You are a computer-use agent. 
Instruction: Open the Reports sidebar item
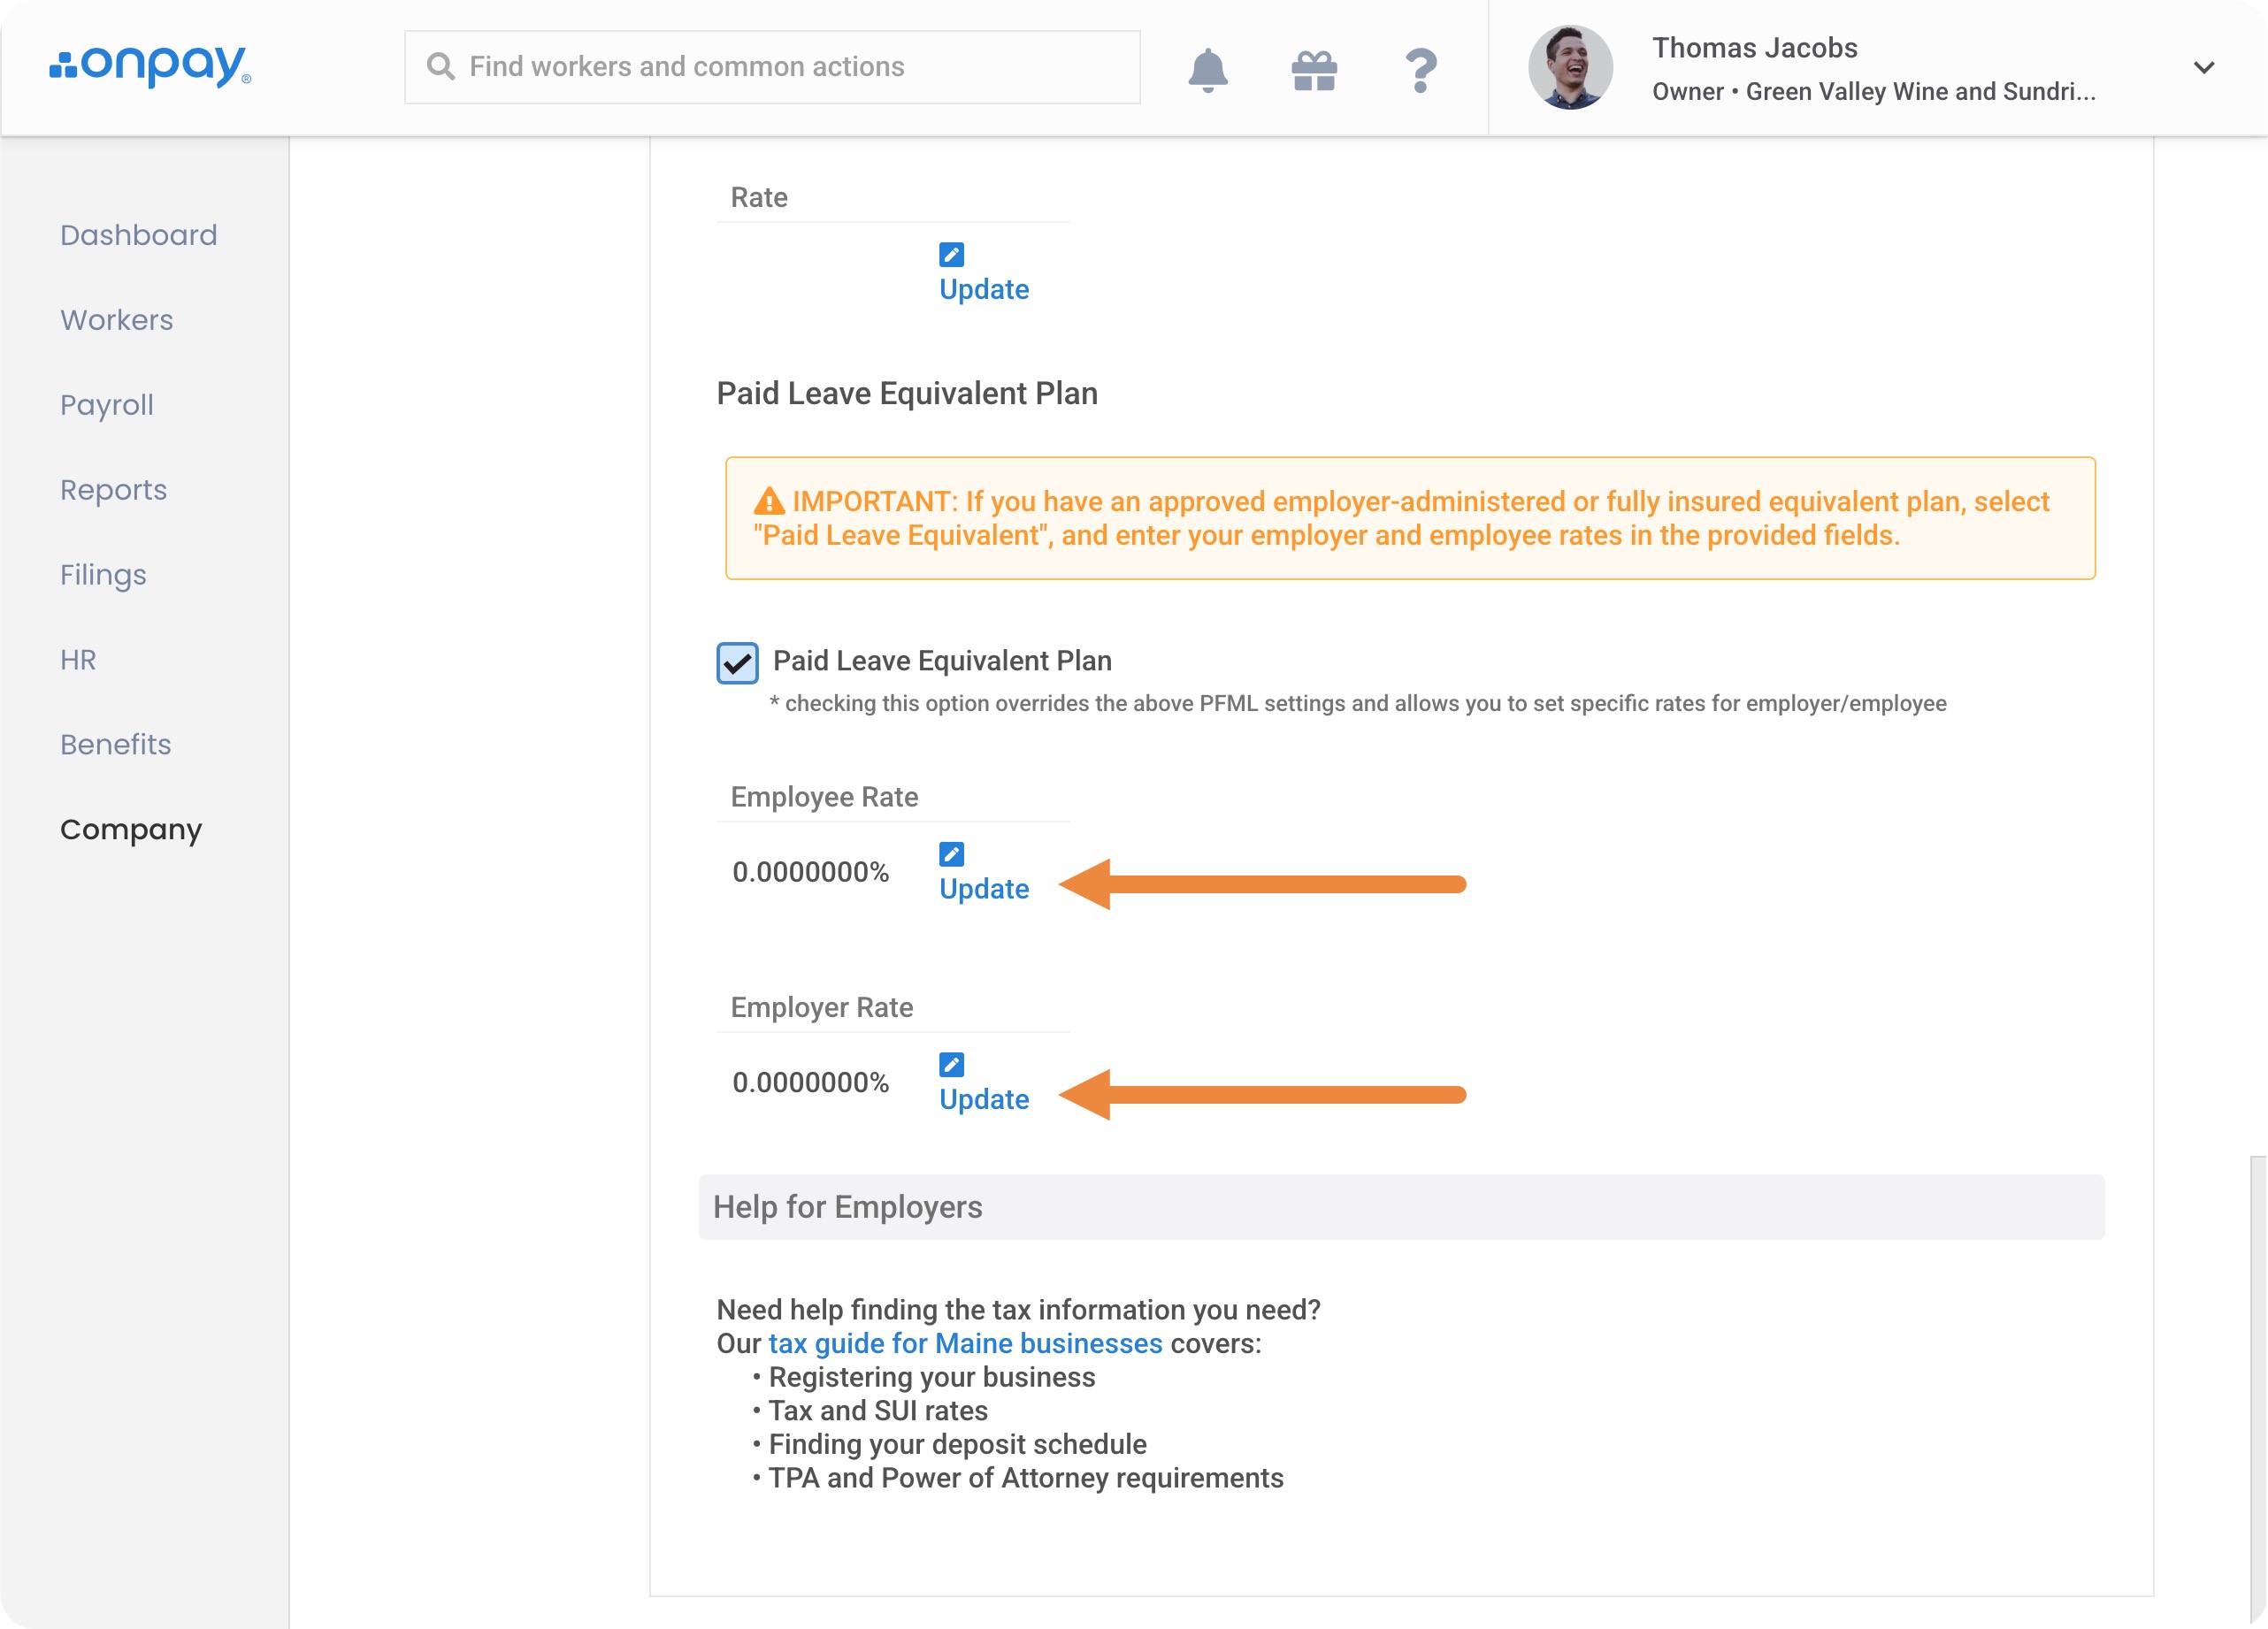click(x=113, y=490)
